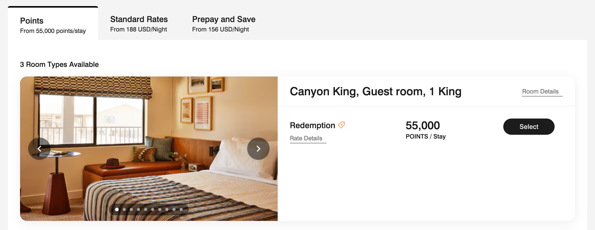The width and height of the screenshot is (595, 230).
Task: Show the eighth carousel photo dot
Action: tap(167, 209)
